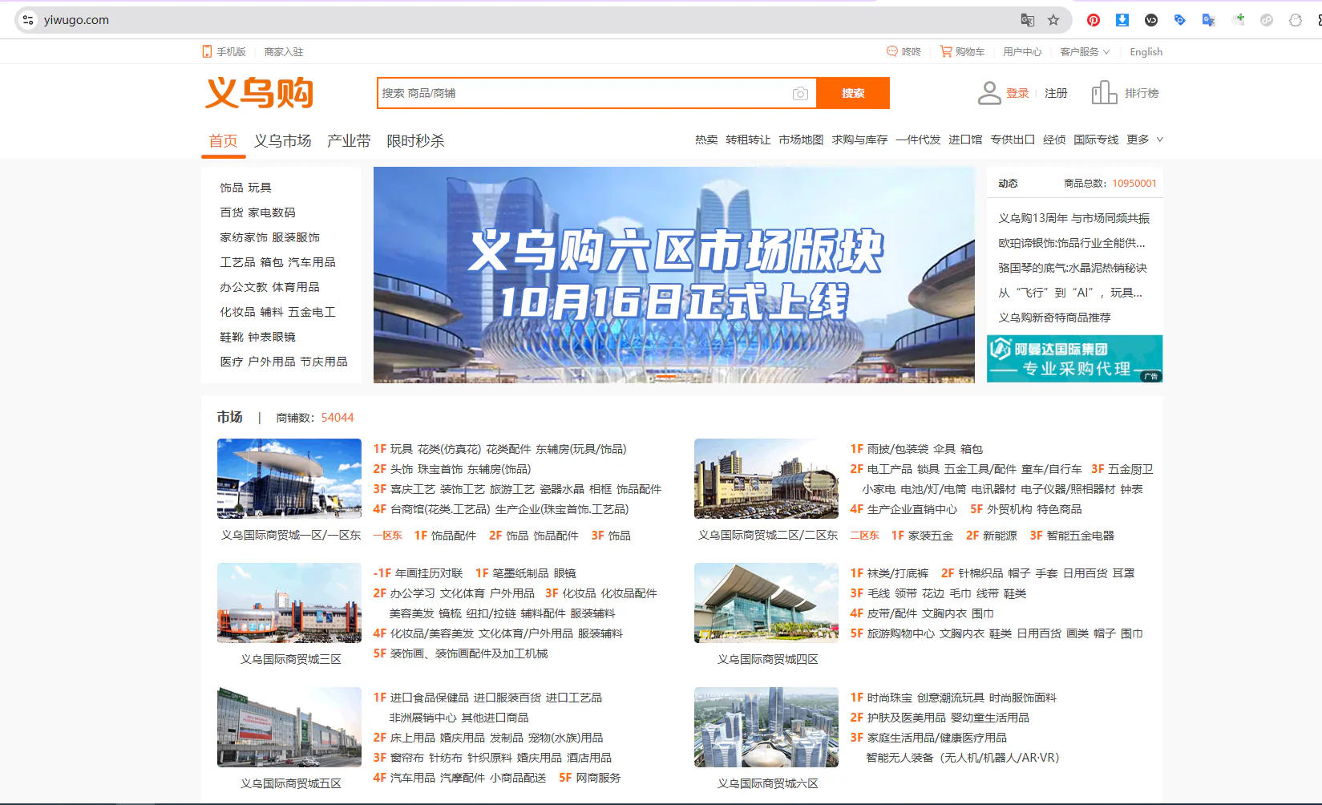Open the 国际专线 navigation link
The height and width of the screenshot is (805, 1322).
pos(1096,140)
